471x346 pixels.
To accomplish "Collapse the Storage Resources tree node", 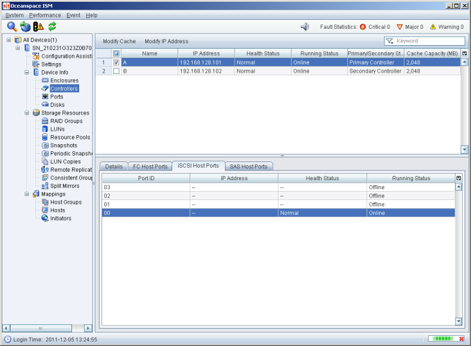I will (x=27, y=113).
